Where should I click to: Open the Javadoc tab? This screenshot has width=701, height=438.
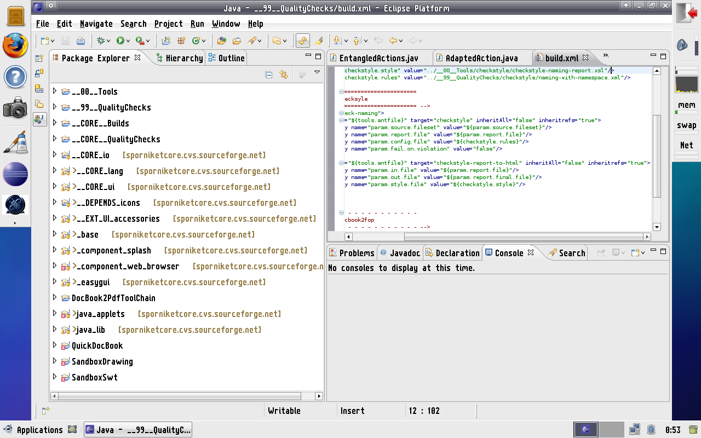tap(400, 253)
